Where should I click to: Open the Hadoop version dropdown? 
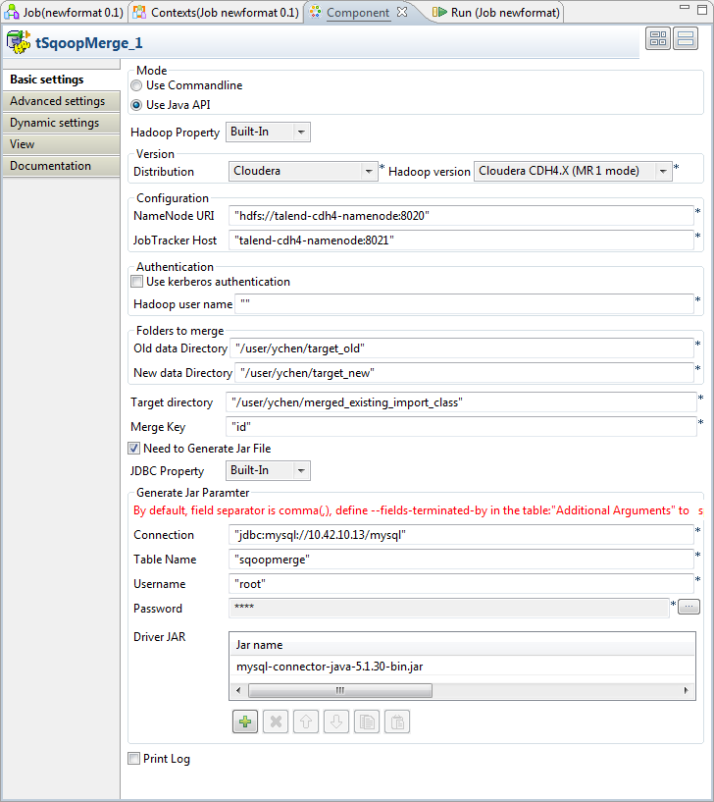pos(573,171)
